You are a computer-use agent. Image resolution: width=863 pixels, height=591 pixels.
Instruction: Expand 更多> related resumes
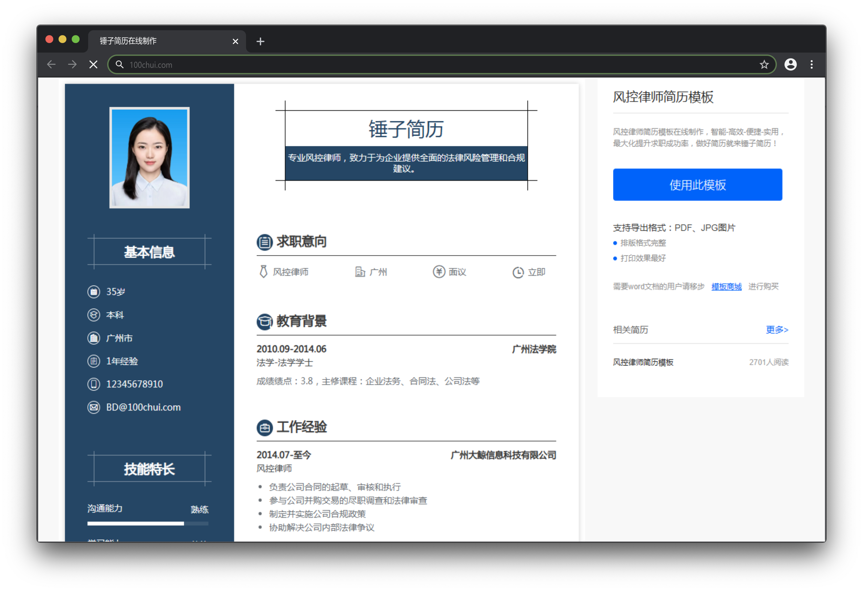pos(777,330)
